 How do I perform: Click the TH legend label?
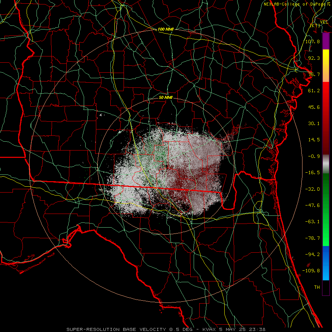(x=317, y=287)
